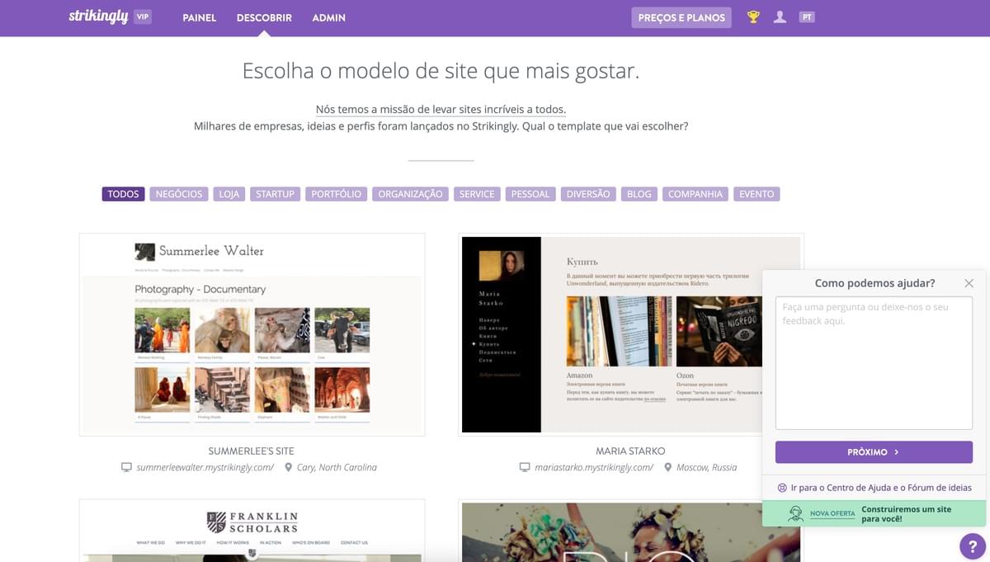Open summerleewalter.mystrikingly.com link

click(205, 467)
